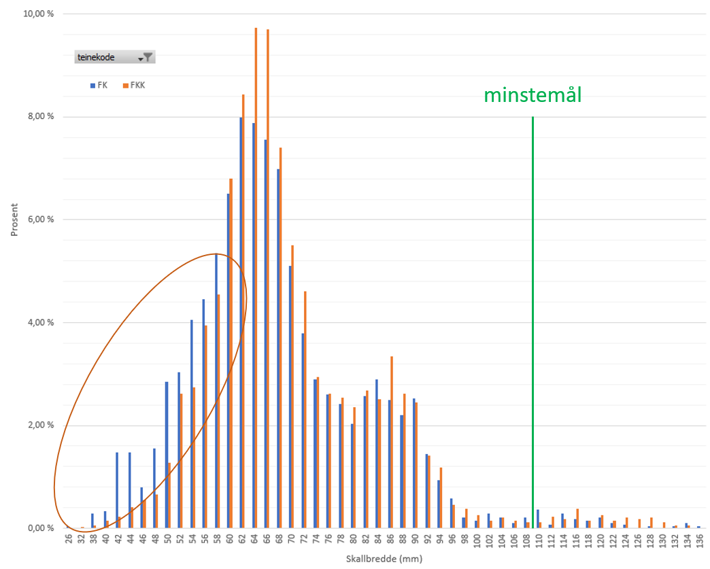
Task: Click the blue FK legend marker
Action: point(92,86)
